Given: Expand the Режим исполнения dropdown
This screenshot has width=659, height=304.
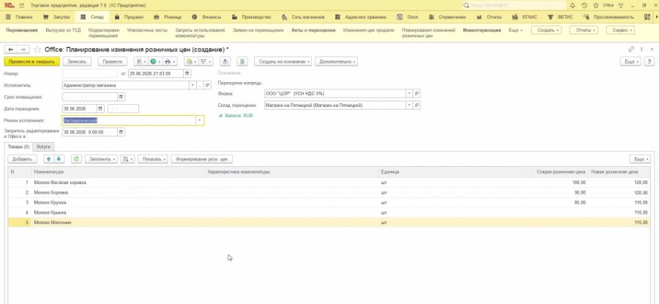Looking at the screenshot, I should click(x=199, y=120).
